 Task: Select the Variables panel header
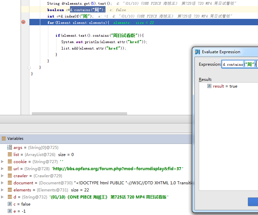click(96, 139)
